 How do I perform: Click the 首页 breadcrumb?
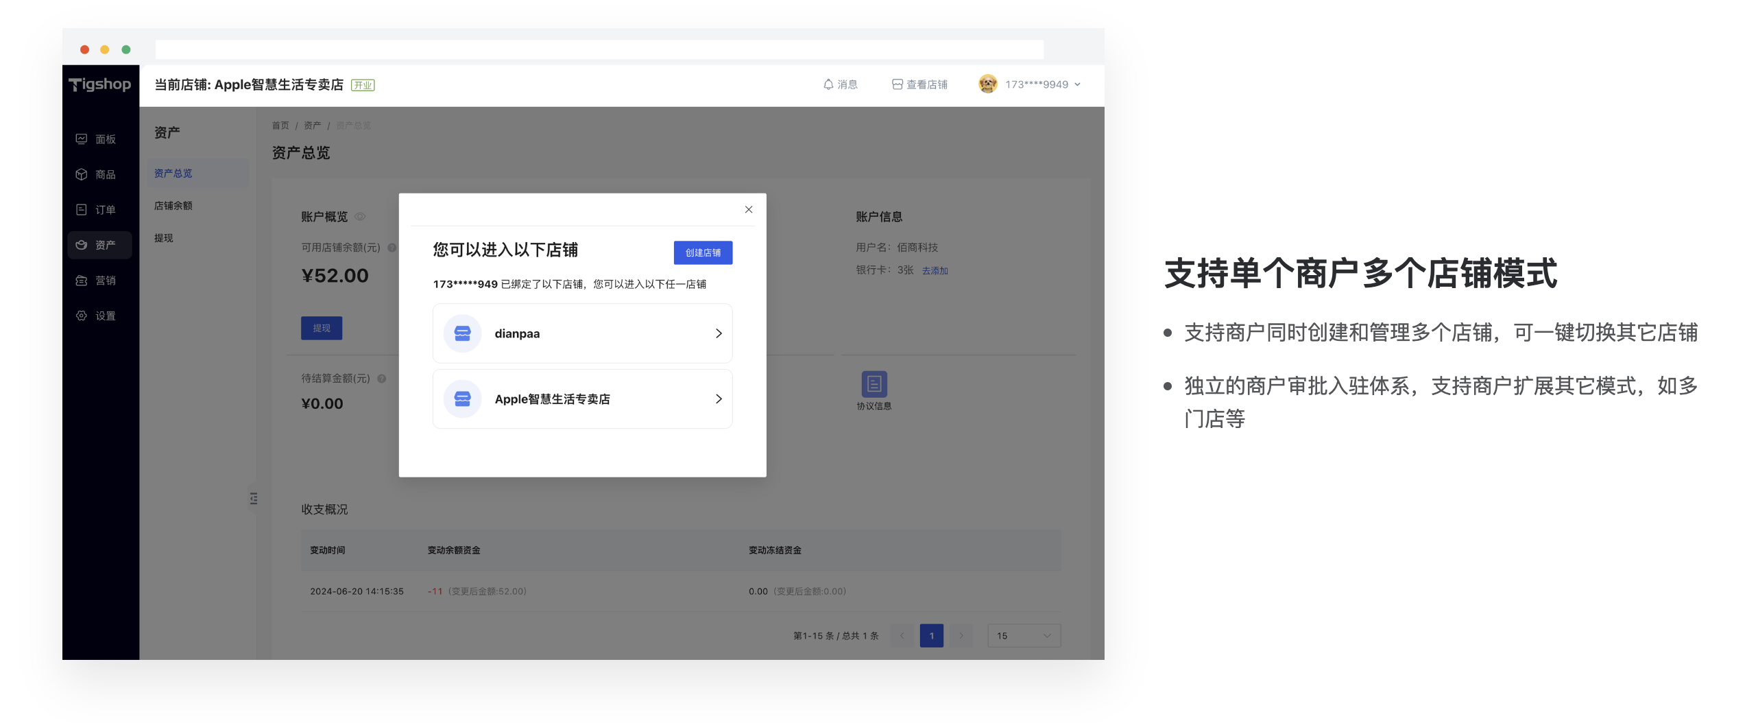(280, 126)
